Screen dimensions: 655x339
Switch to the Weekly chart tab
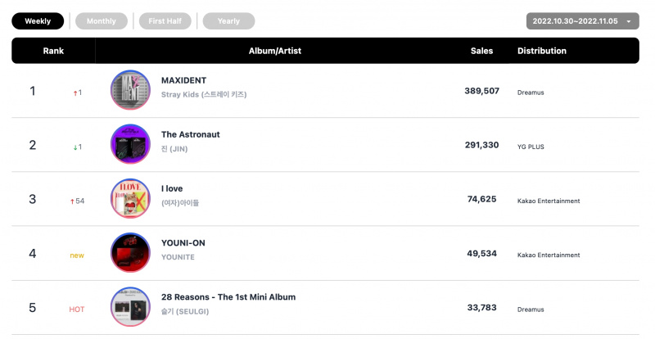pos(38,21)
